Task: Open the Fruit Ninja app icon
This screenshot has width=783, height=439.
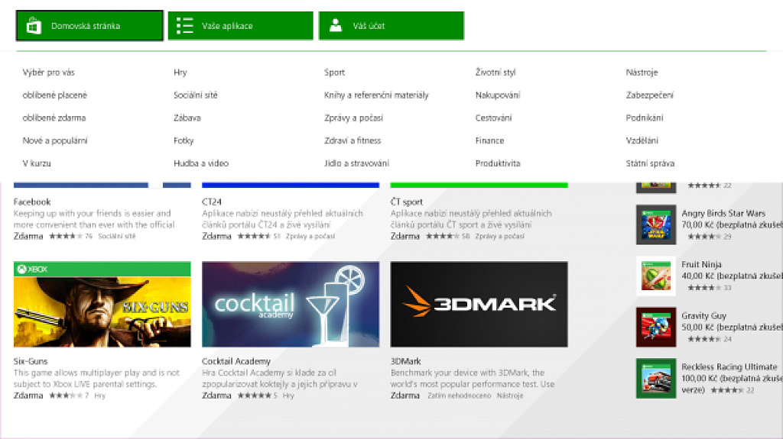Action: pos(655,276)
